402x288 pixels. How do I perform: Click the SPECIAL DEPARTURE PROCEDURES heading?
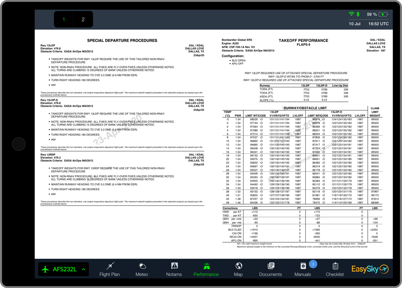coord(122,40)
